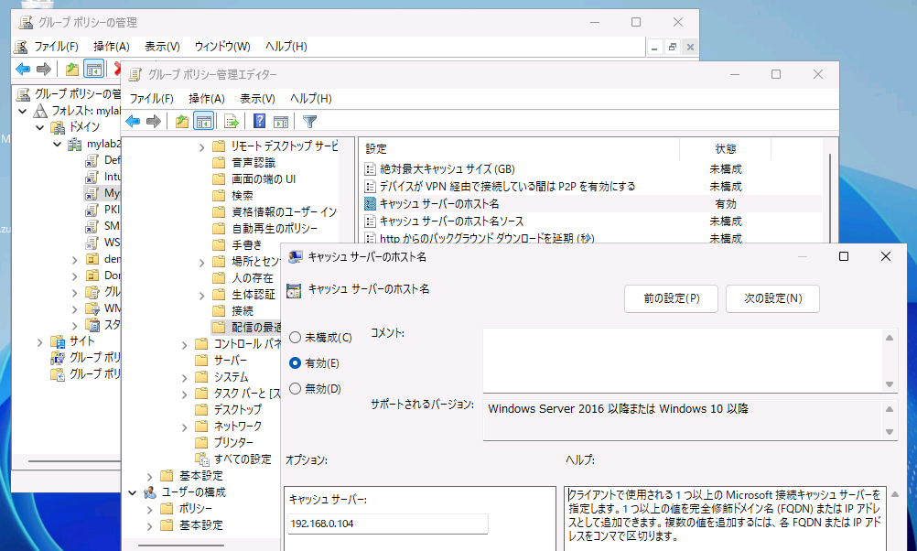Open the filter icon in the editor toolbar
917x551 pixels.
click(x=309, y=120)
